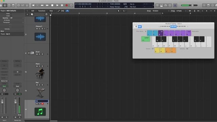Click the Duplicate Track icon
The height and width of the screenshot is (122, 217).
[32, 14]
